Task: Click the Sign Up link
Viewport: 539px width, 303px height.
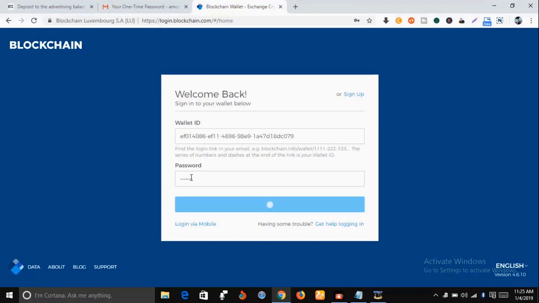Action: coord(354,94)
